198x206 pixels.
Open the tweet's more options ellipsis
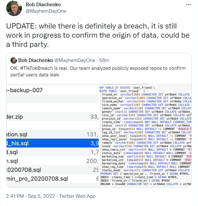[189, 6]
